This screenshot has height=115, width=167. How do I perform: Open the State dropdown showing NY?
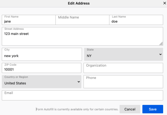123,54
